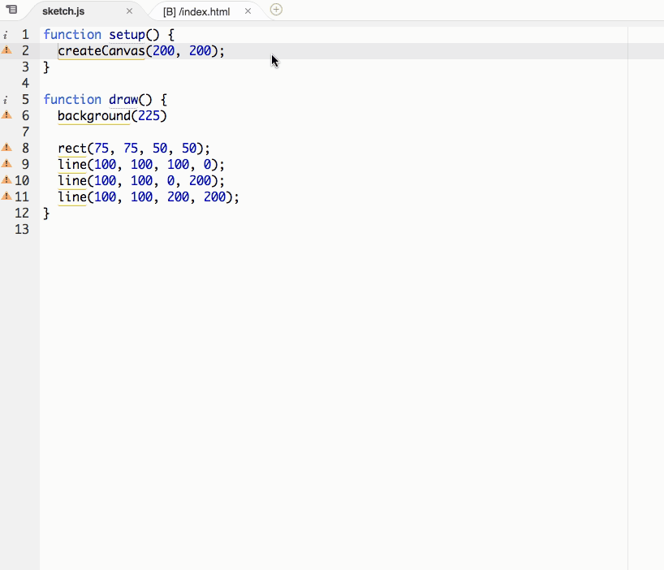Select line number 3 in the gutter
The image size is (664, 570).
coord(25,67)
